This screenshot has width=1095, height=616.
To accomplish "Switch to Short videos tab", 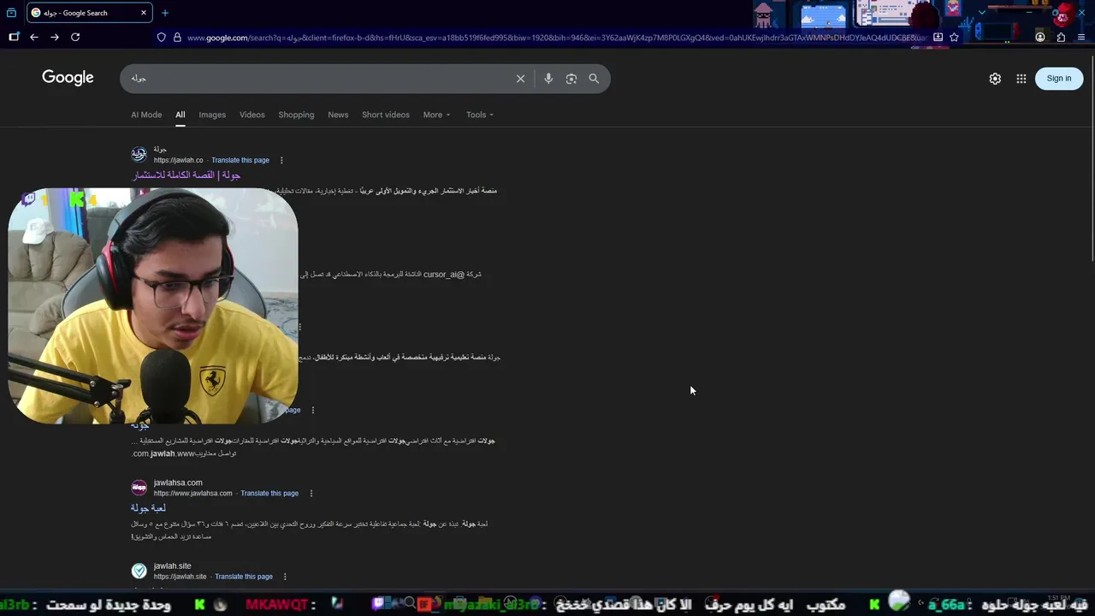I will (x=386, y=115).
